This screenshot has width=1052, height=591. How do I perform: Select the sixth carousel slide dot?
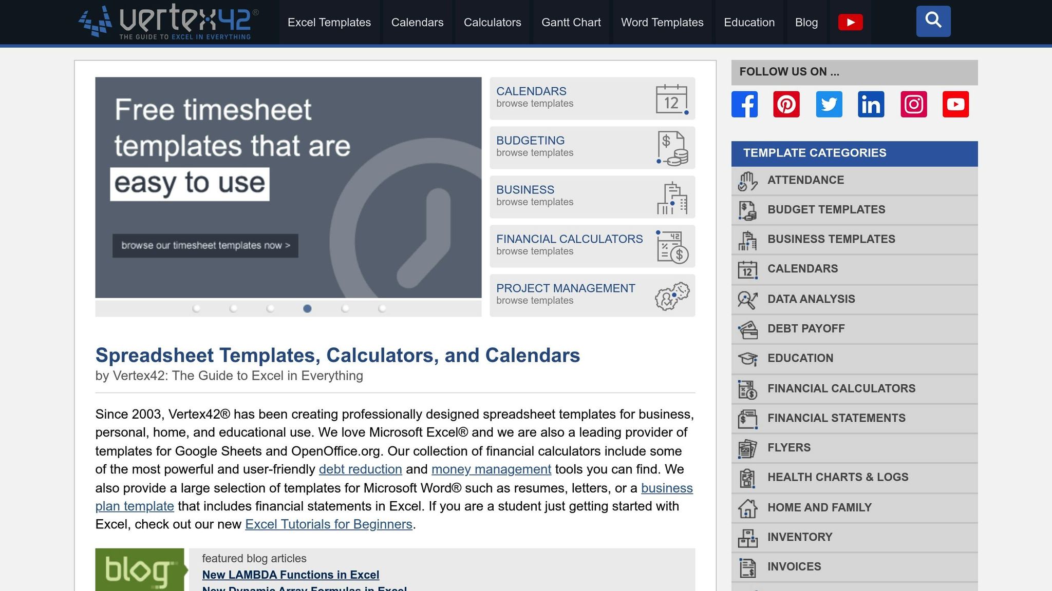382,308
